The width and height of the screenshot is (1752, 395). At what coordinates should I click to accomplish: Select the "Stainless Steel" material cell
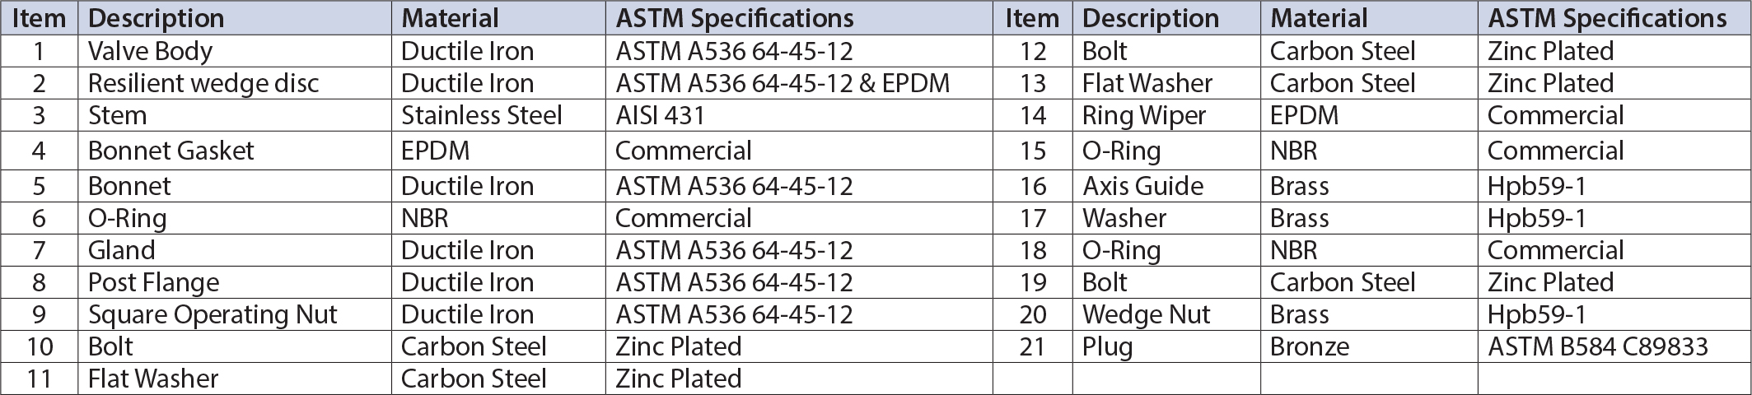(x=481, y=115)
